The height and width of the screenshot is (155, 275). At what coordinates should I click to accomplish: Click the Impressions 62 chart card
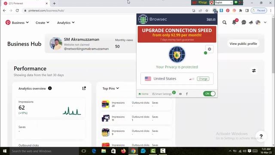(50, 108)
